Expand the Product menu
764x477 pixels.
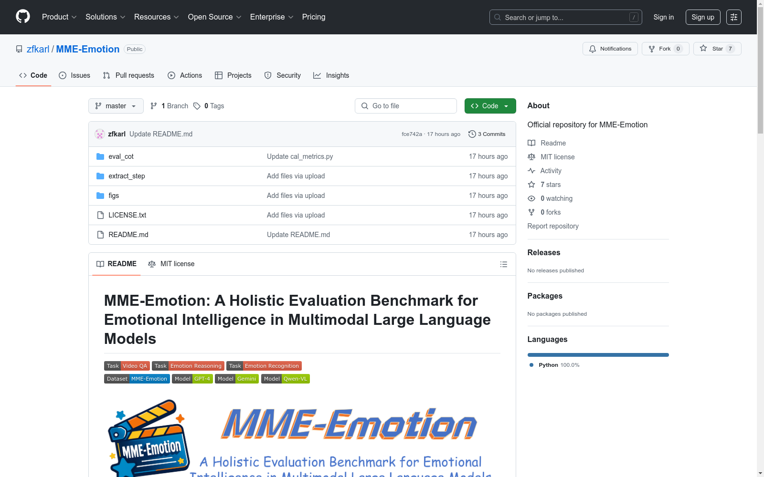(x=59, y=17)
